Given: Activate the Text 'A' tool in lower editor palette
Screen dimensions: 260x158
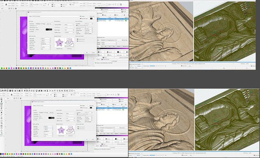Looking at the screenshot, I should [2, 112].
